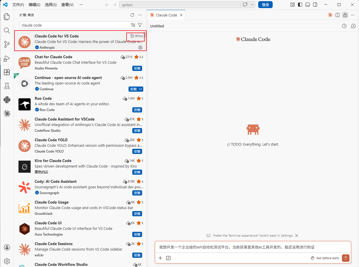Select the Continue open-source AI code agent entry
The image size is (359, 267).
pyautogui.click(x=80, y=83)
